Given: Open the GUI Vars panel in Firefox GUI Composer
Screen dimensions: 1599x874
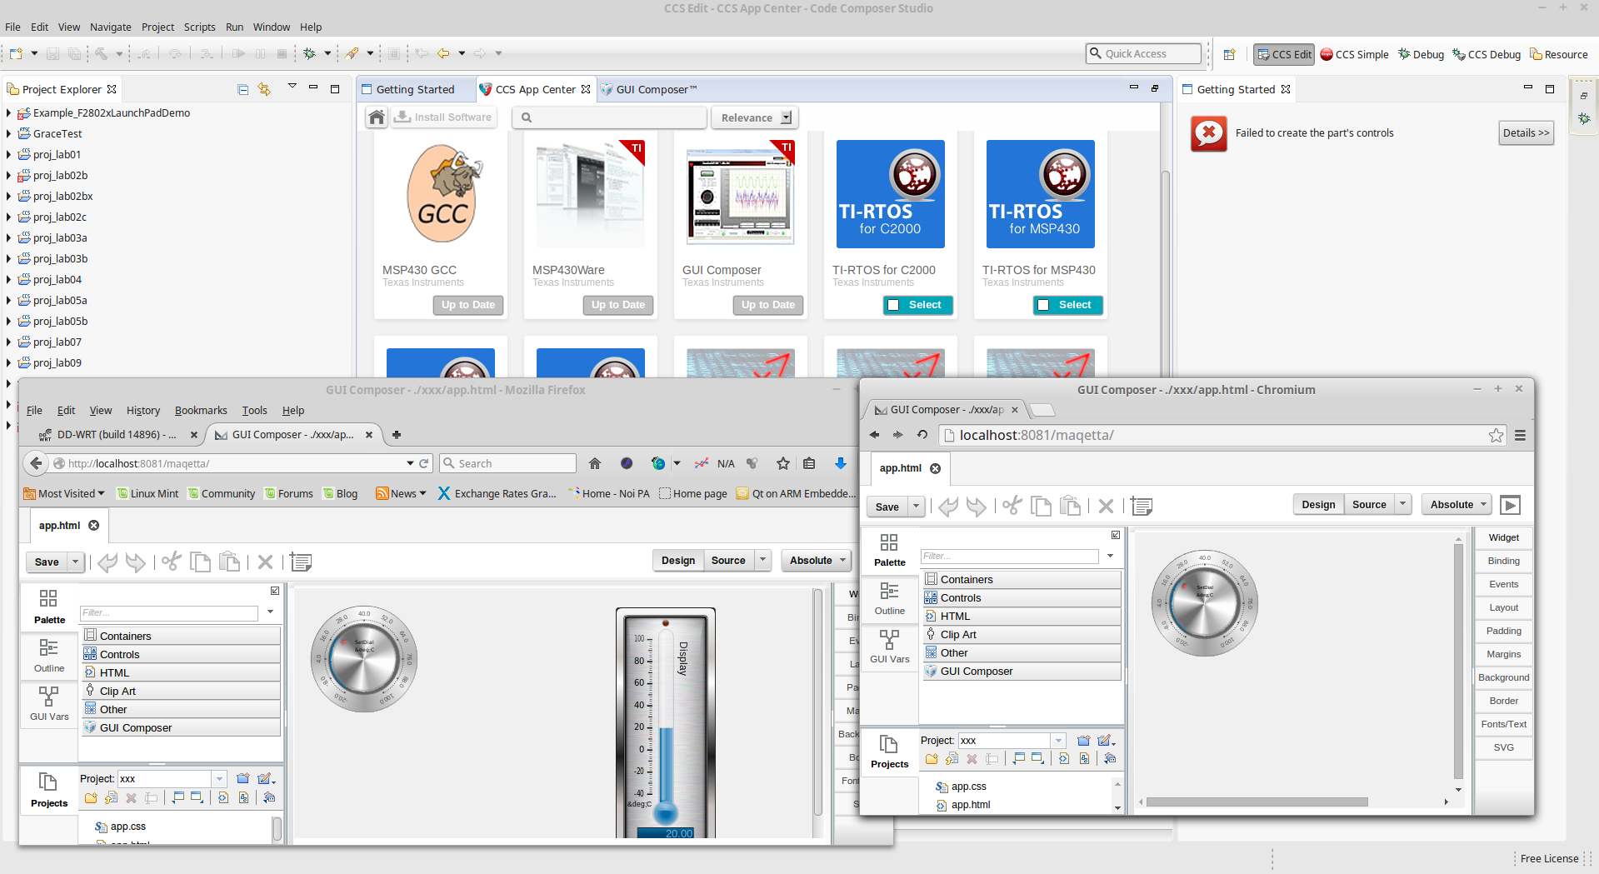Looking at the screenshot, I should coord(49,703).
